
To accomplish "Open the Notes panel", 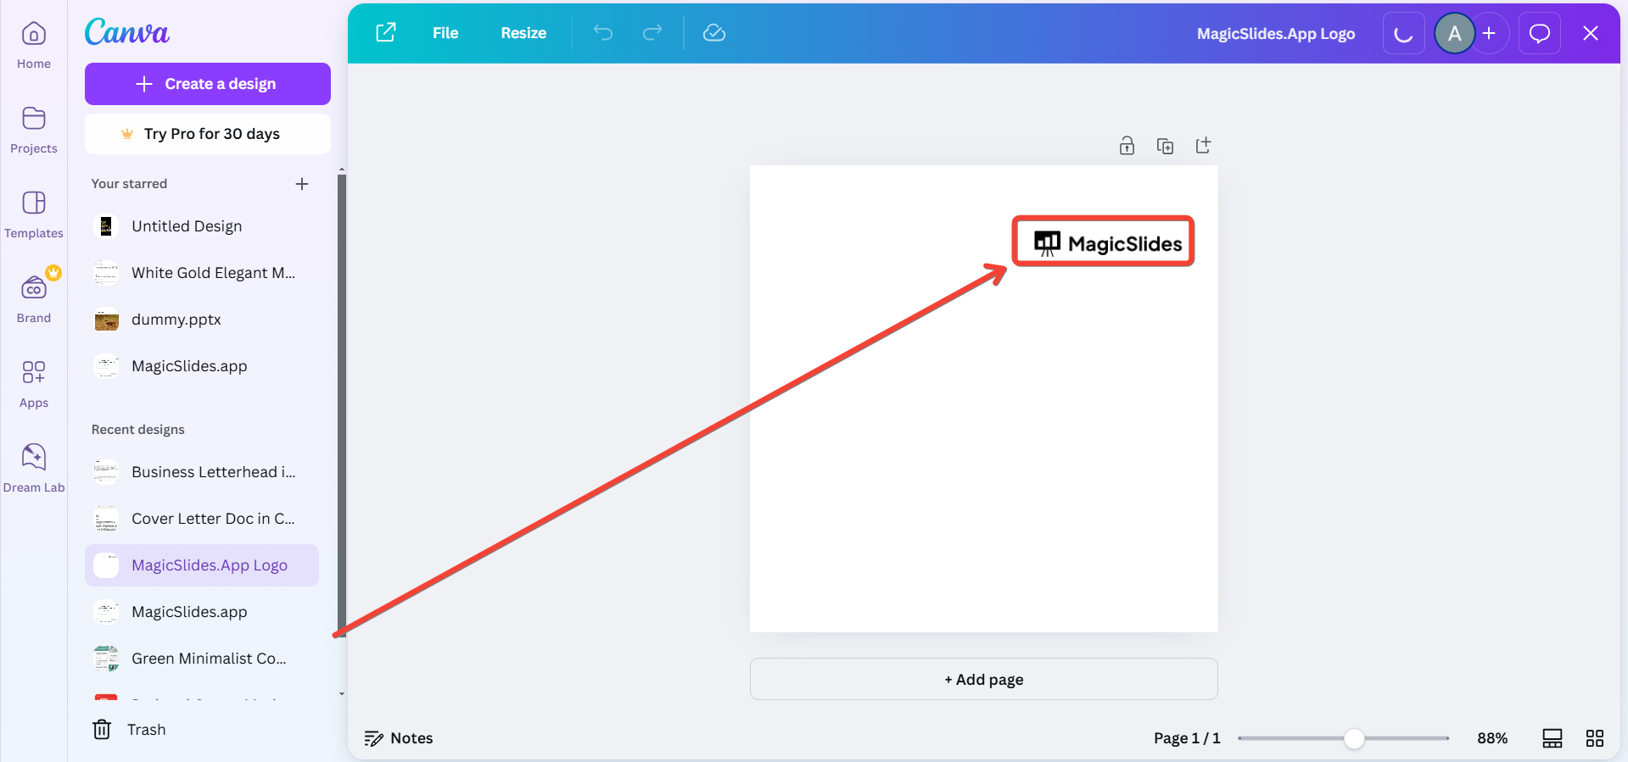I will click(x=399, y=738).
